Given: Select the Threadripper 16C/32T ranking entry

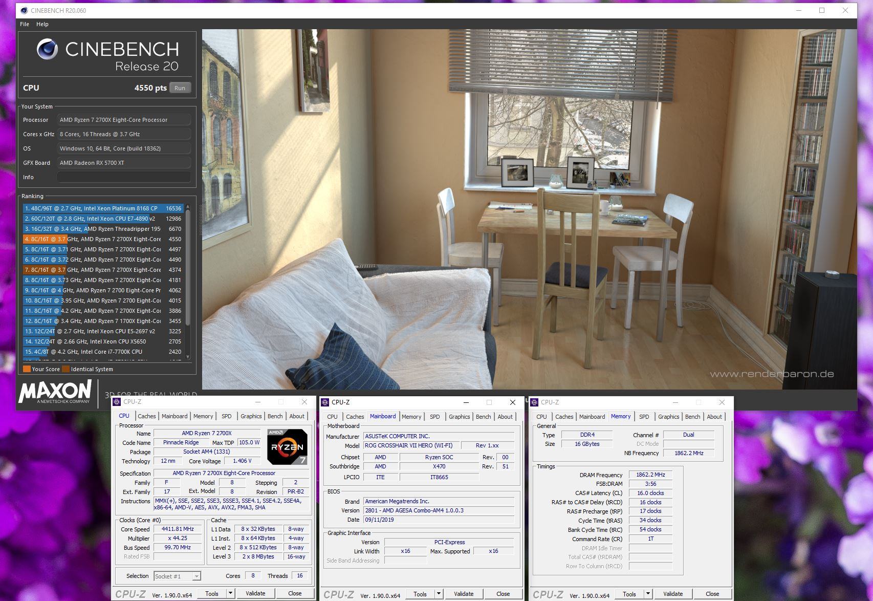Looking at the screenshot, I should point(103,229).
